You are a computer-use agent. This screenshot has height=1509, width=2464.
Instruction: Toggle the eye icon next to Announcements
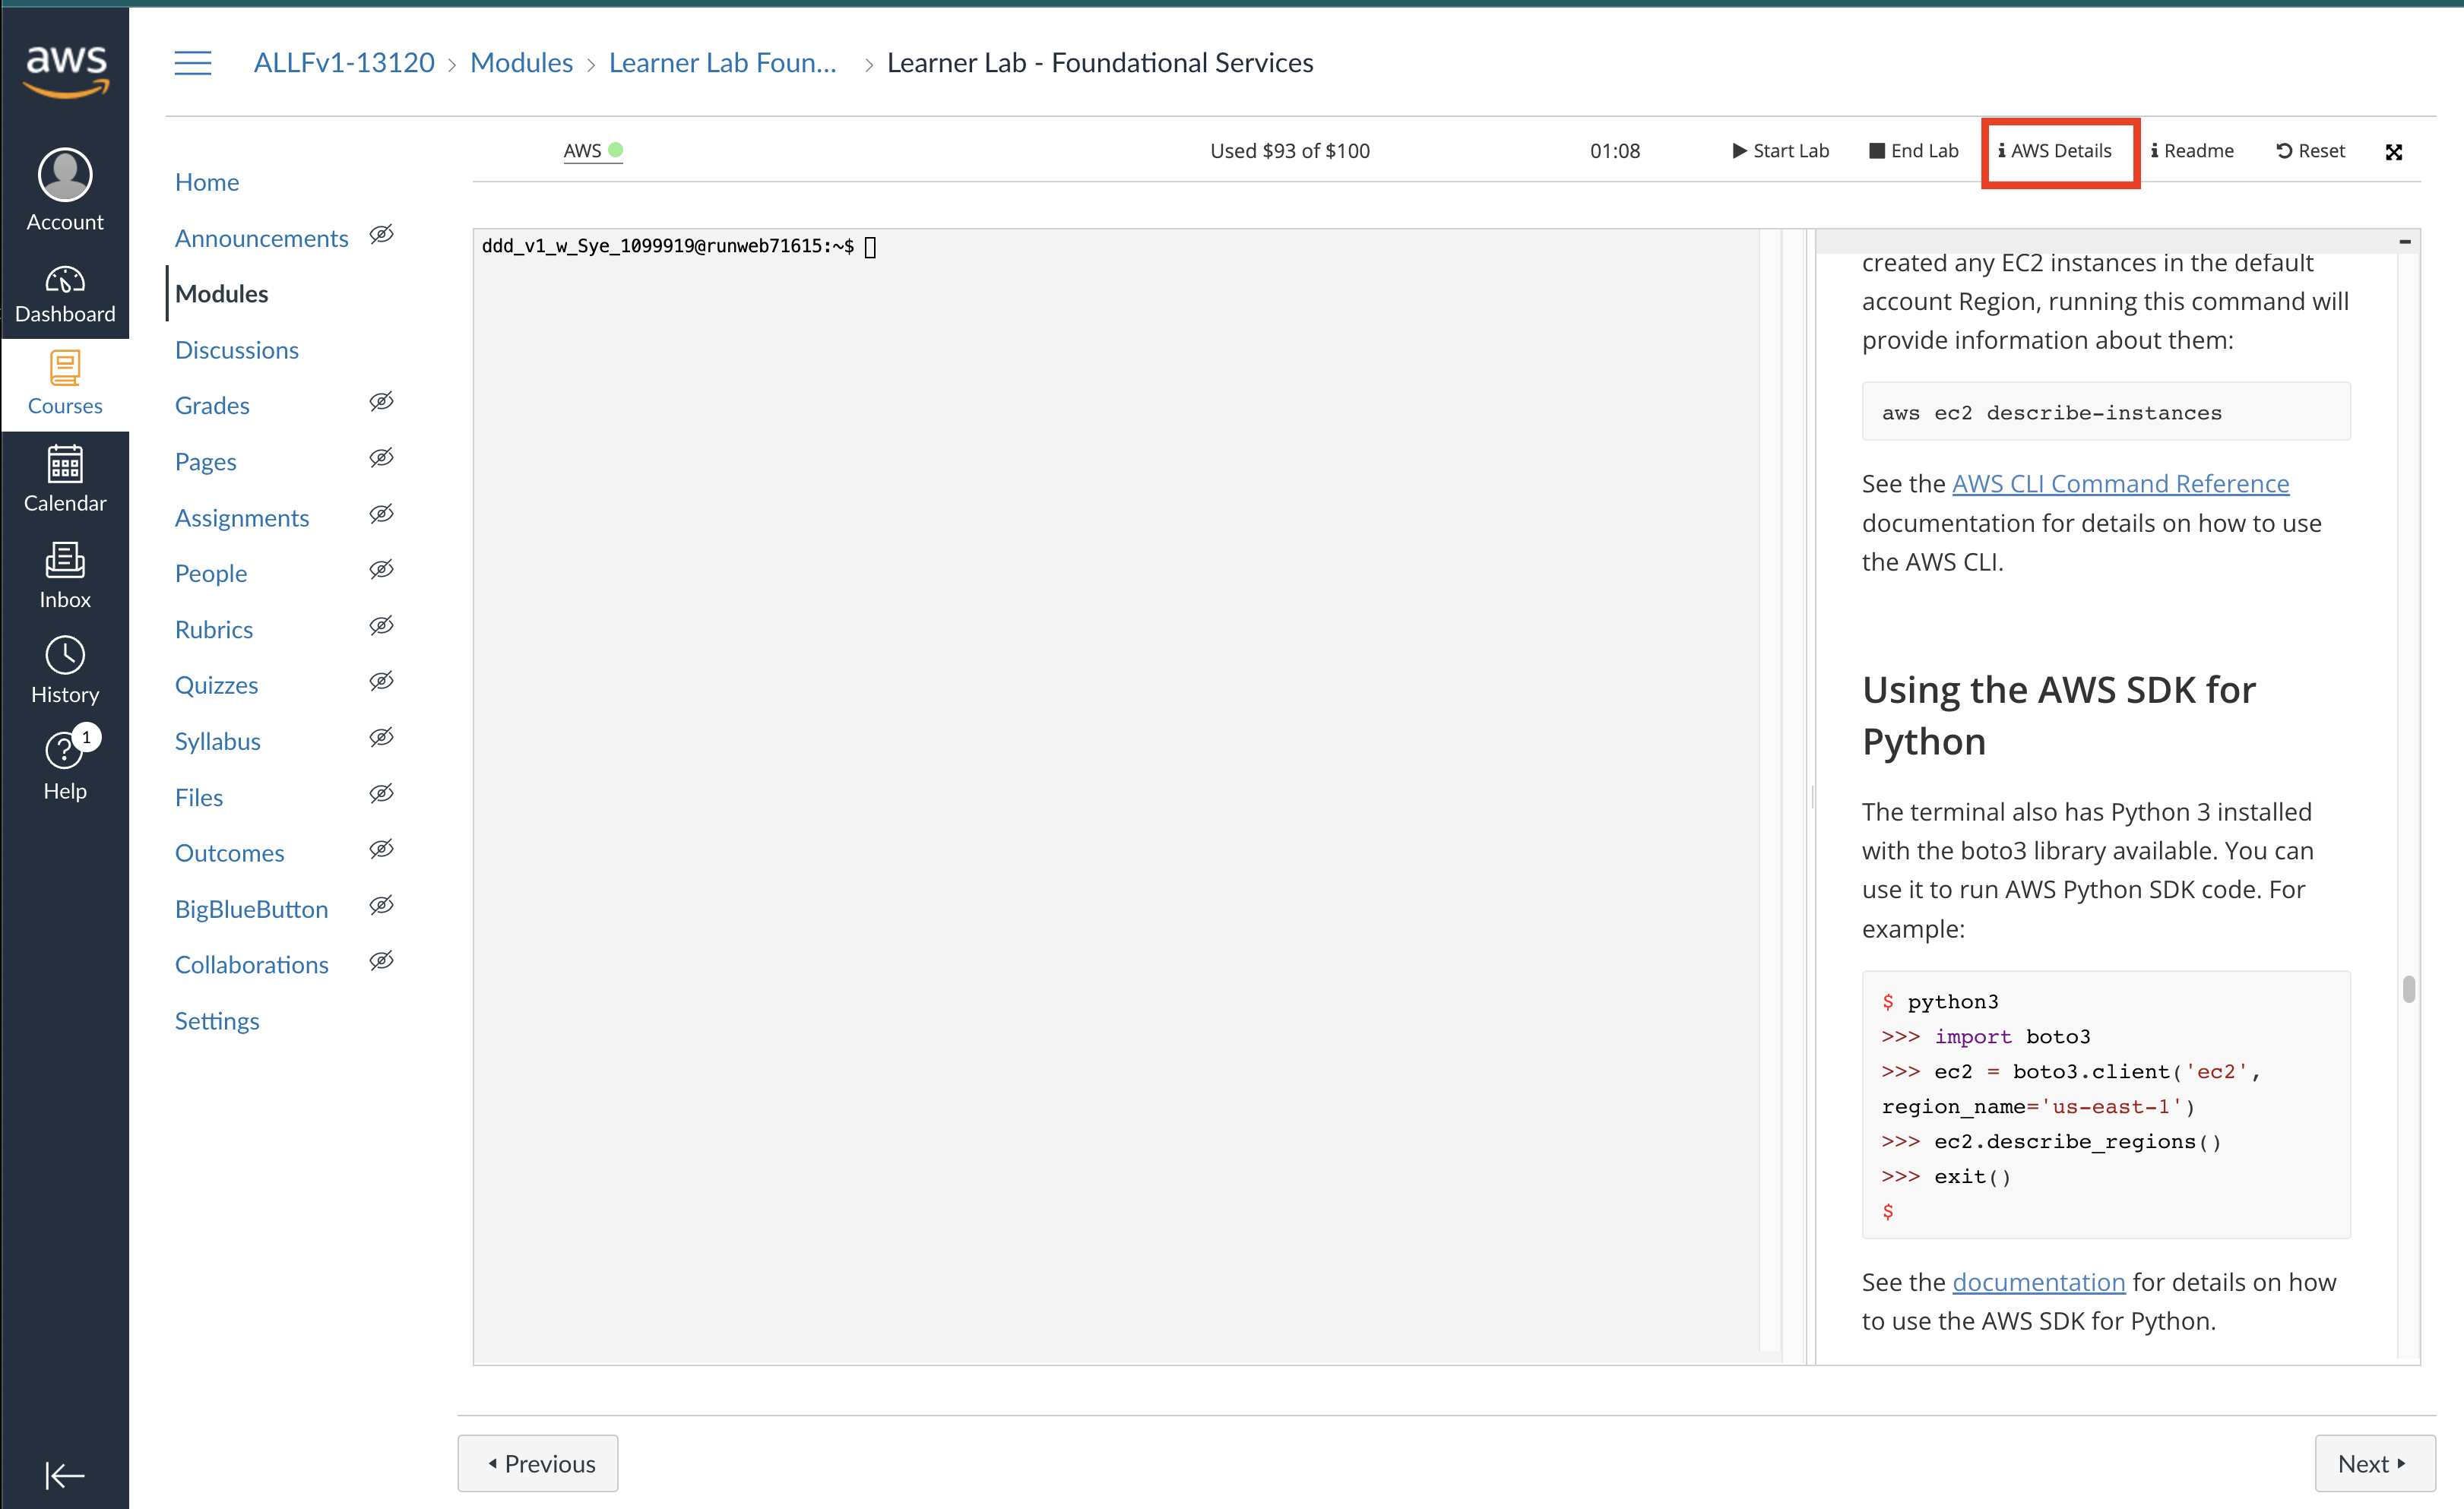point(381,235)
